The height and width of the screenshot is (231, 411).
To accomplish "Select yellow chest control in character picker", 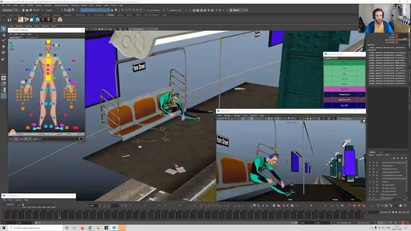I will [x=48, y=61].
